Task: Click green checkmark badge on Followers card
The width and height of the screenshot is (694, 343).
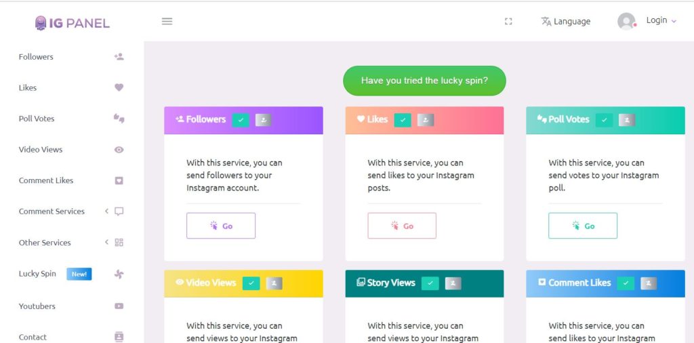Action: point(241,120)
